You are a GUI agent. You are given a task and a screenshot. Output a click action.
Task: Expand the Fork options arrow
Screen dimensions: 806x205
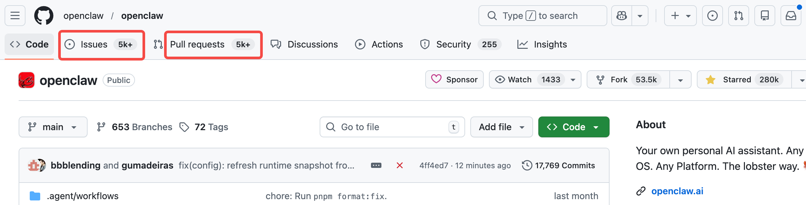[x=680, y=80]
